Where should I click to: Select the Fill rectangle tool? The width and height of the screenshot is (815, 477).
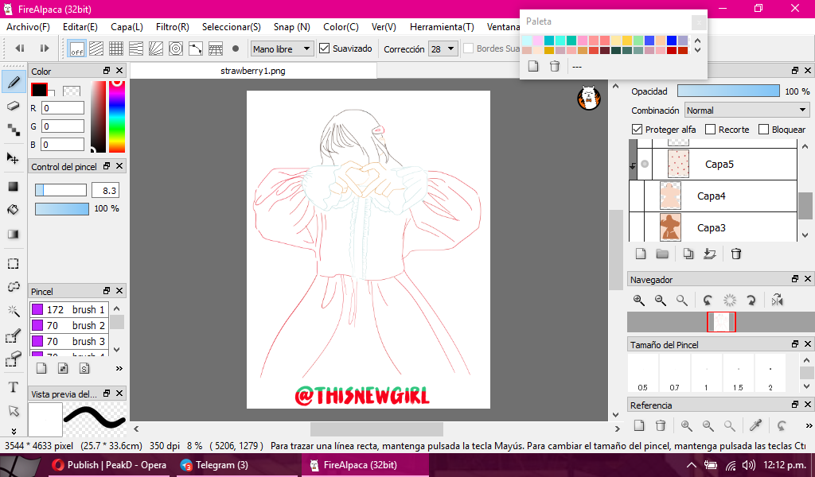[x=14, y=187]
